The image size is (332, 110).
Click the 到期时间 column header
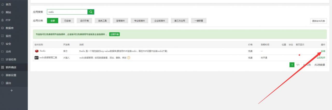point(265,45)
